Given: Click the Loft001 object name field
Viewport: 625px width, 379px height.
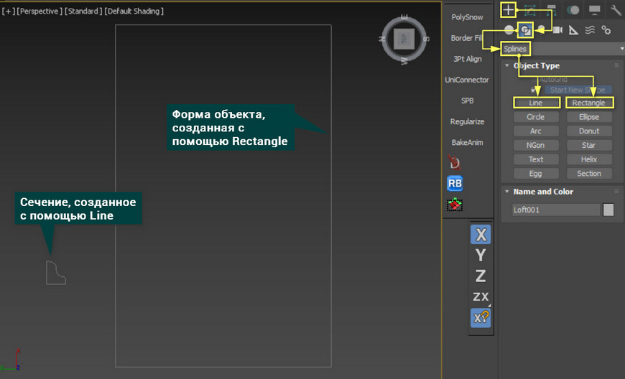Looking at the screenshot, I should pos(555,210).
